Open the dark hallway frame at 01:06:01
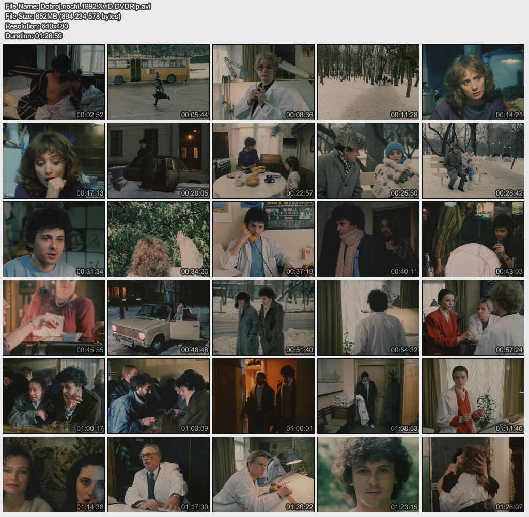 click(263, 396)
